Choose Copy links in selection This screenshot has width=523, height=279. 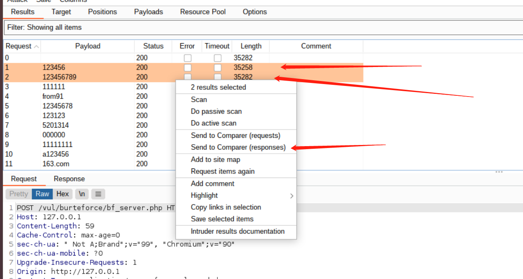236,207
